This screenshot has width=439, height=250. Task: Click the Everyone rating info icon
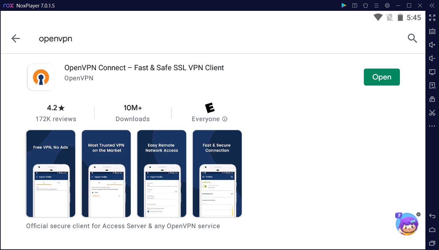coord(224,119)
